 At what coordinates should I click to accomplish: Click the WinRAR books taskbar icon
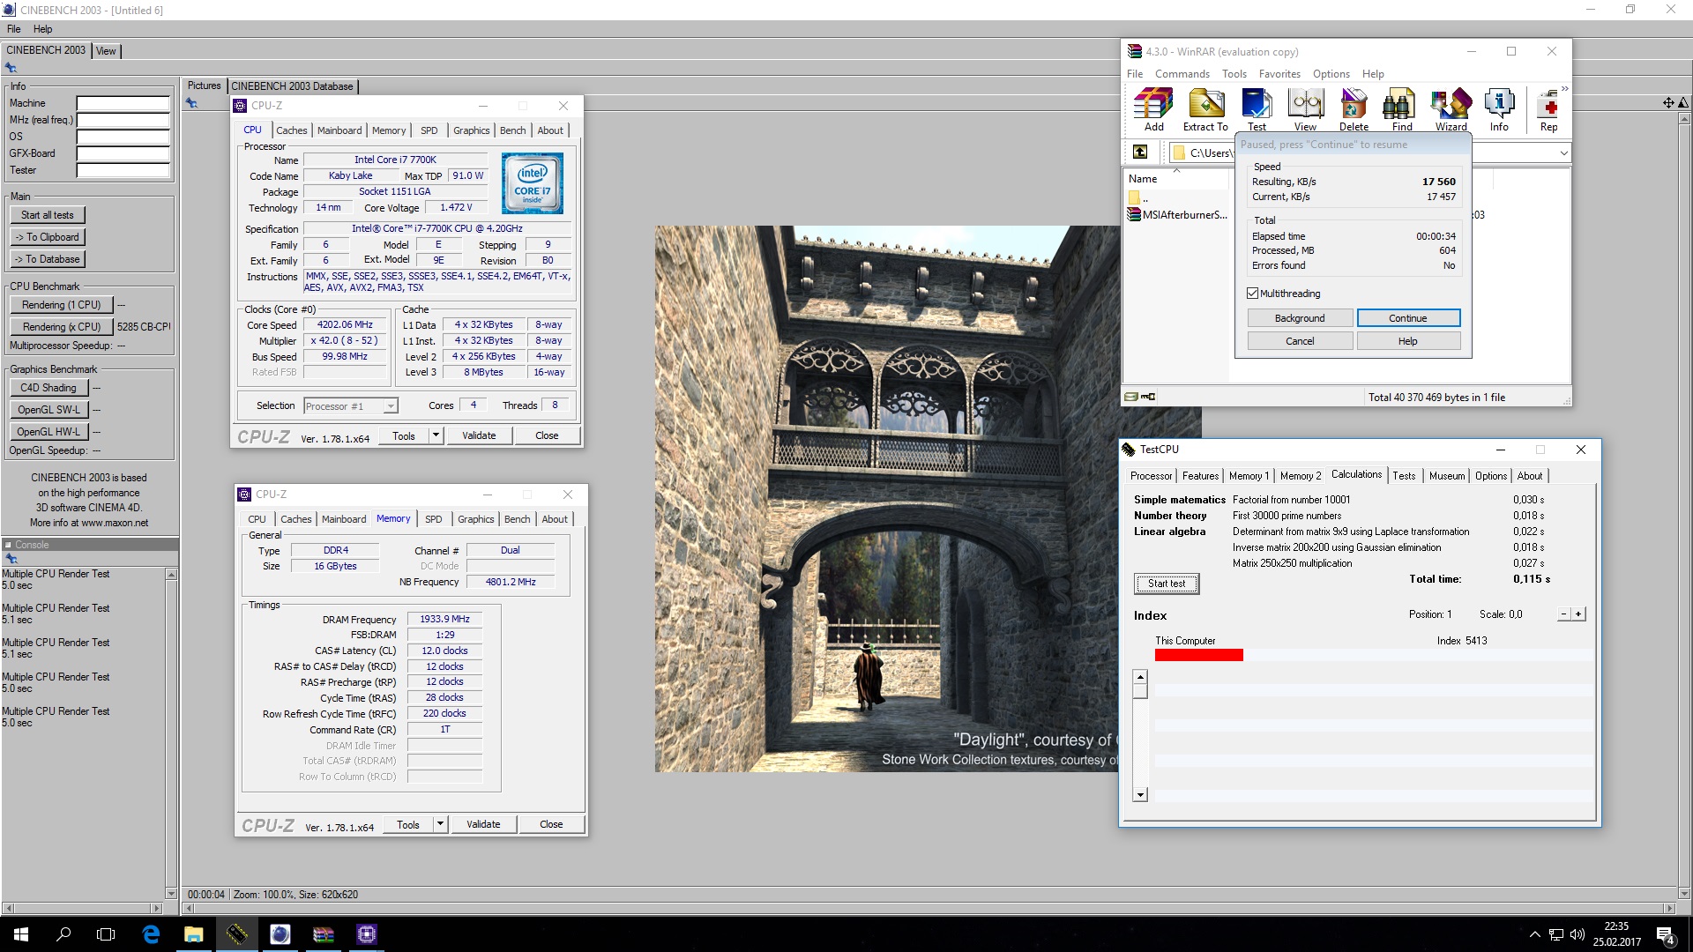[x=324, y=934]
